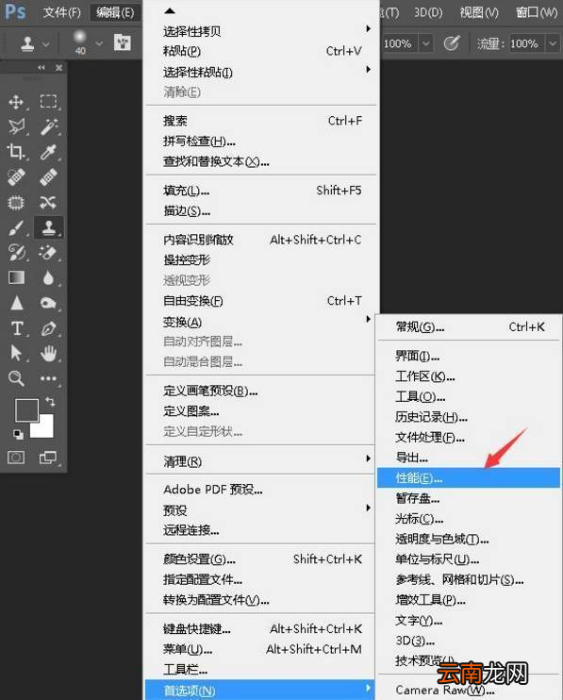Select the Gradient tool
This screenshot has width=563, height=700.
click(17, 277)
